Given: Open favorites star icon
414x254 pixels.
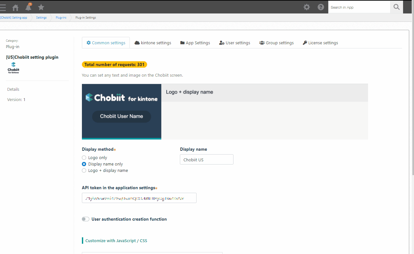Looking at the screenshot, I should pos(41,7).
